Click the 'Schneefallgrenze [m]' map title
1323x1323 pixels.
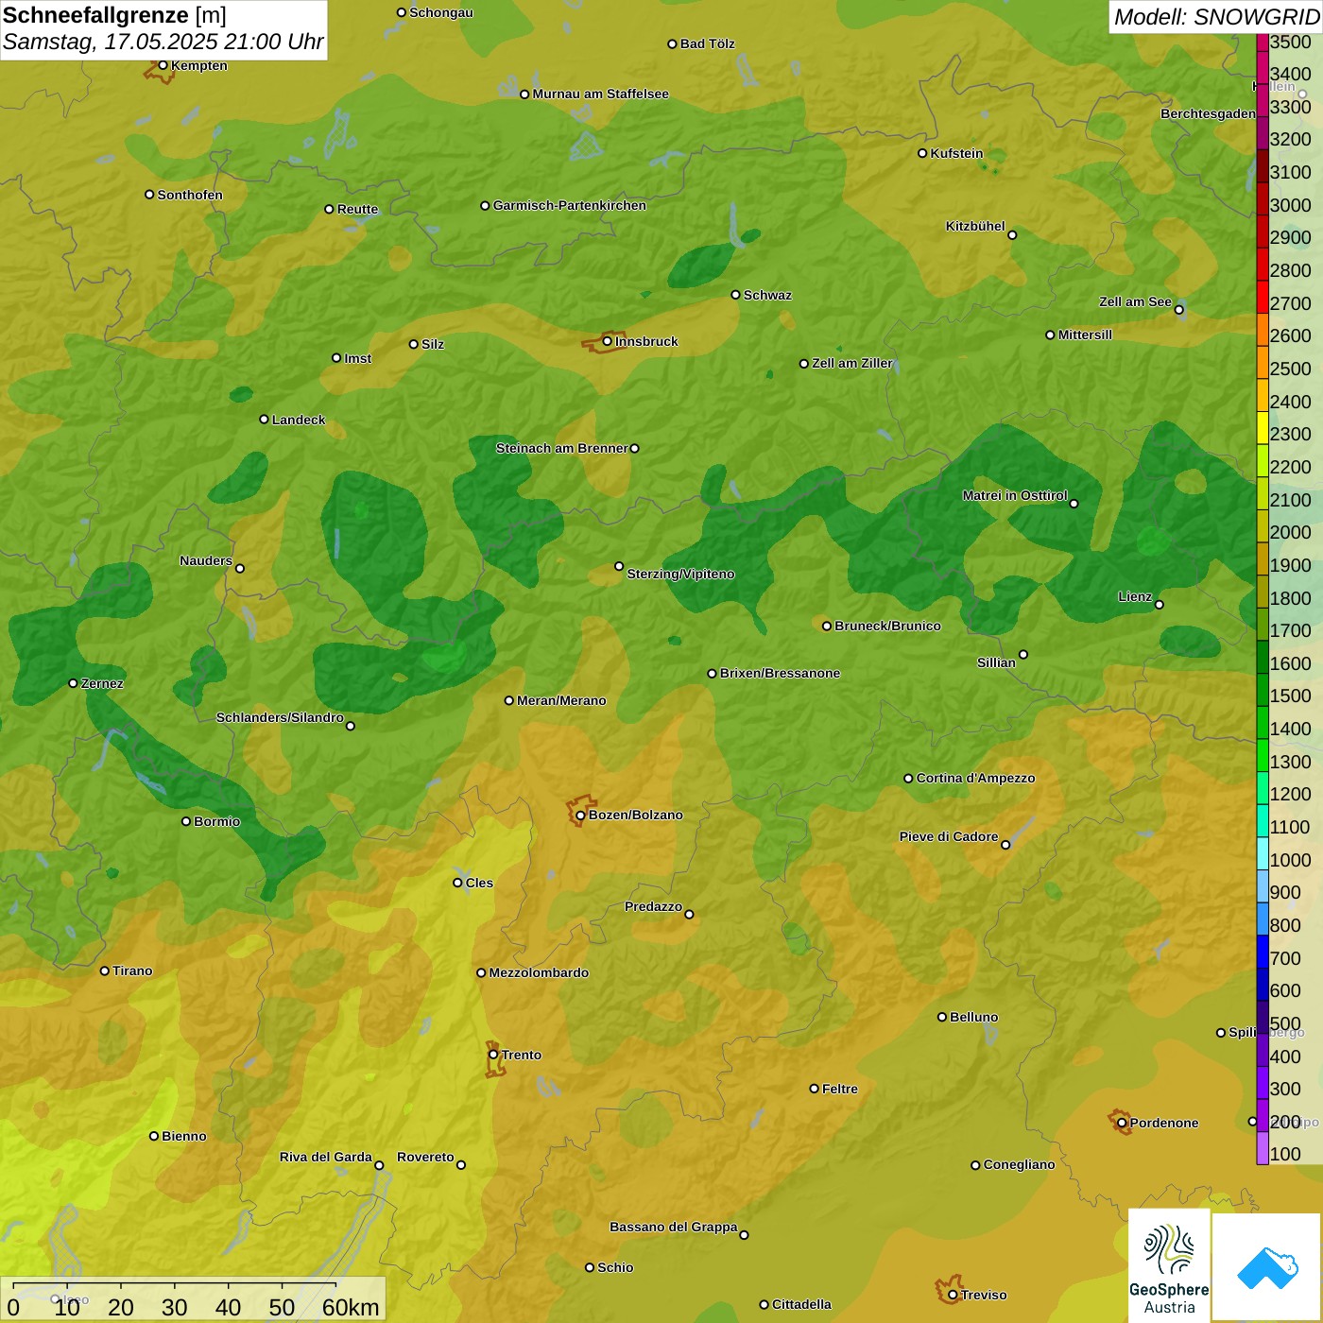point(114,15)
